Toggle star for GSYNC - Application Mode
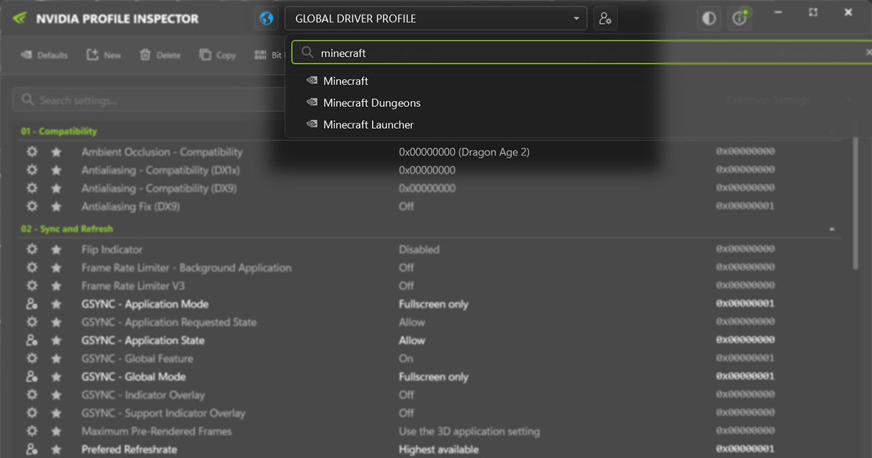Screen dimensions: 872x458 [x=56, y=304]
